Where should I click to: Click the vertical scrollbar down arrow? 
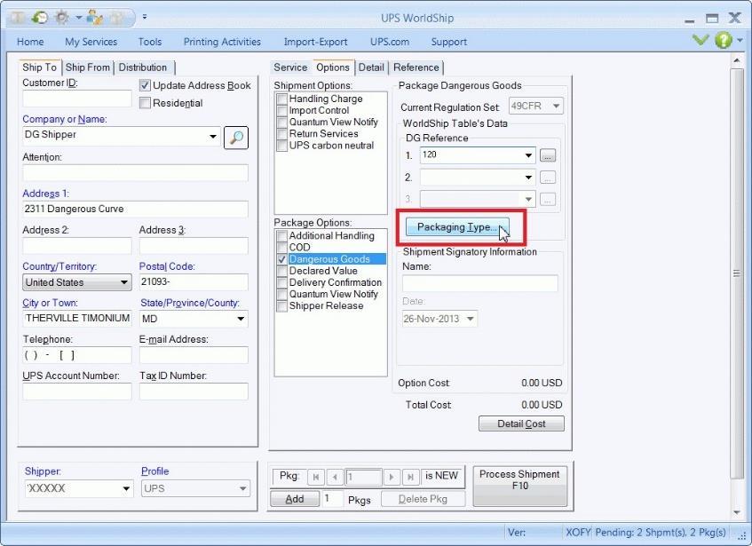(737, 512)
